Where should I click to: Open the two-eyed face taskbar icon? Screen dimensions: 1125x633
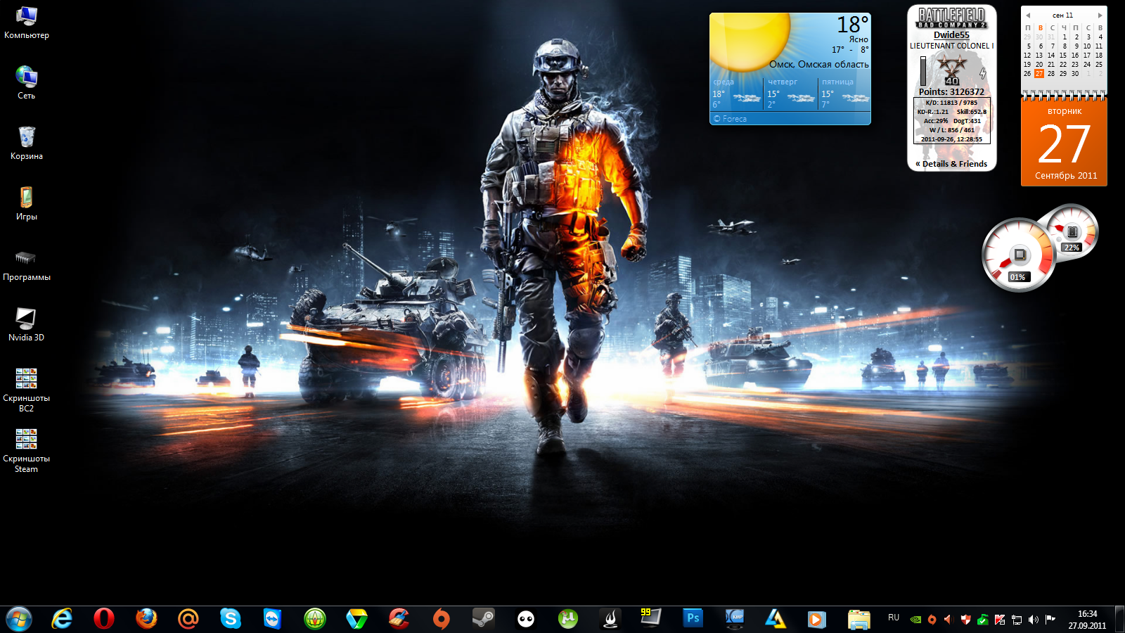pos(526,619)
